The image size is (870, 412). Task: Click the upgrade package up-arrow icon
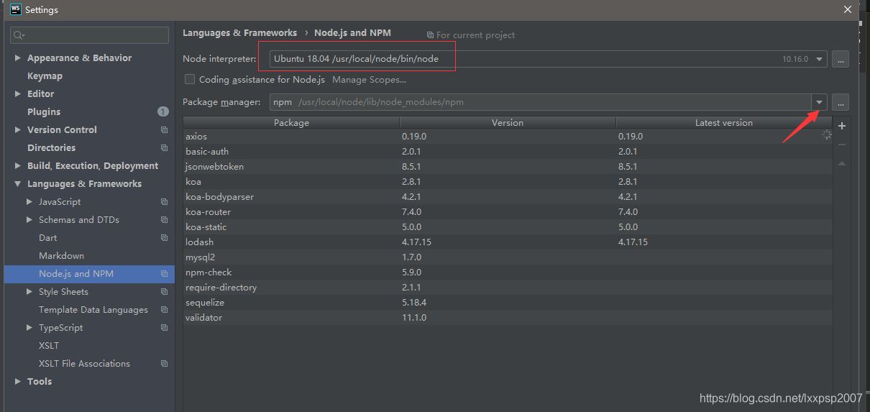click(842, 163)
